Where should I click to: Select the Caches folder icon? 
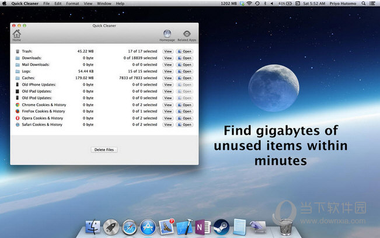click(18, 78)
